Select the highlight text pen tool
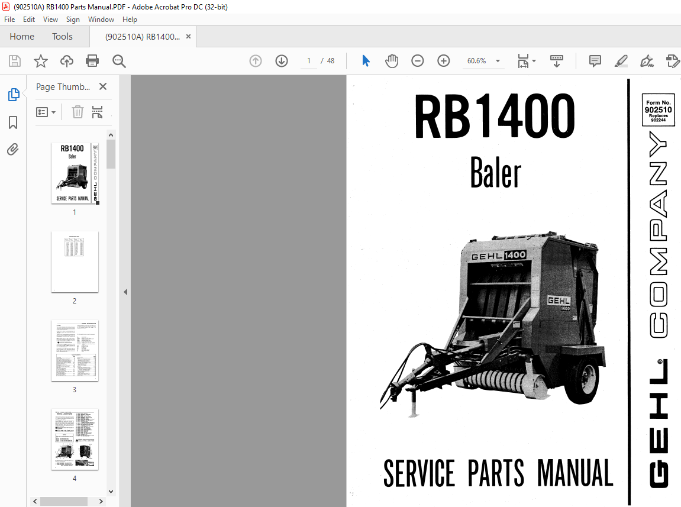This screenshot has height=507, width=681. pos(621,61)
